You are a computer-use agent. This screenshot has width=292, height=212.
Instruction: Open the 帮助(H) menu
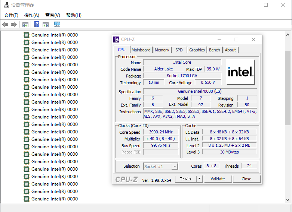(x=74, y=15)
